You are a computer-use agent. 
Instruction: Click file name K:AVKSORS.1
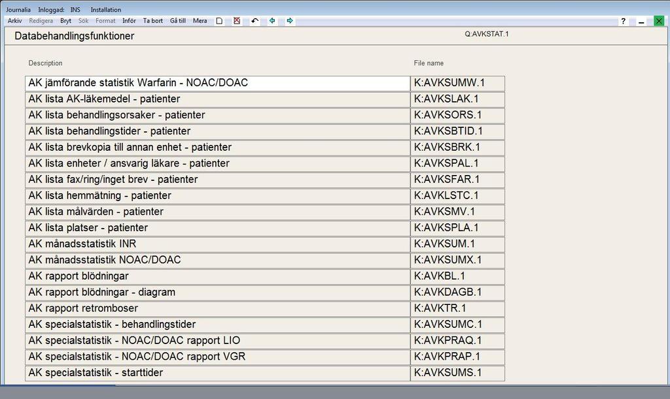457,116
